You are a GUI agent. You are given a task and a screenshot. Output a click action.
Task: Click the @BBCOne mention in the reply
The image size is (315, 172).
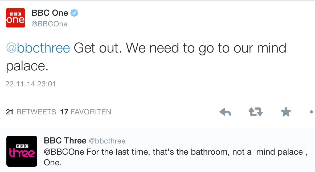click(x=64, y=152)
